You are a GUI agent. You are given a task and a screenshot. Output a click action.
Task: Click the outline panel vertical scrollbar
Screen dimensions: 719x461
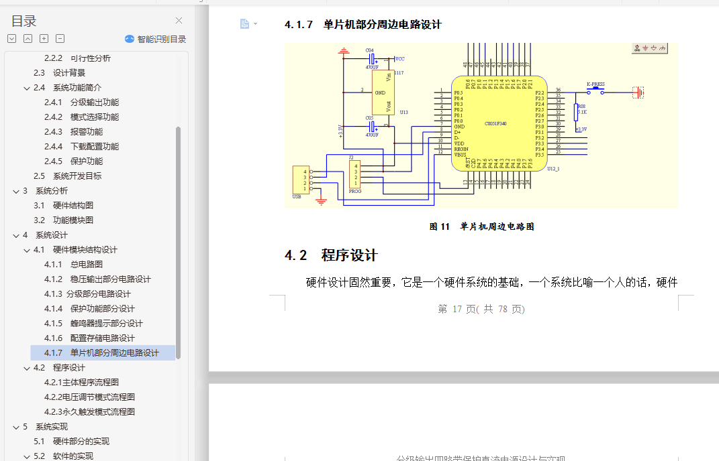(178, 243)
